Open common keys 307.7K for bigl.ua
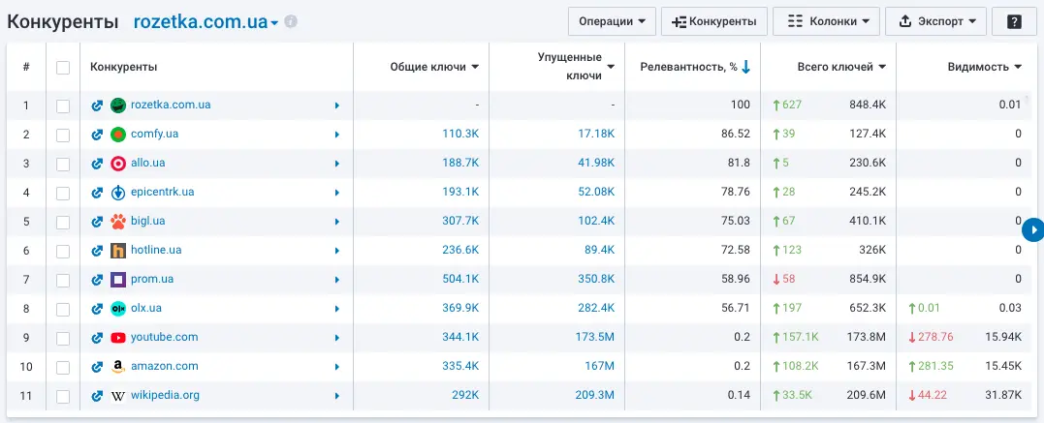The image size is (1044, 423). point(460,221)
